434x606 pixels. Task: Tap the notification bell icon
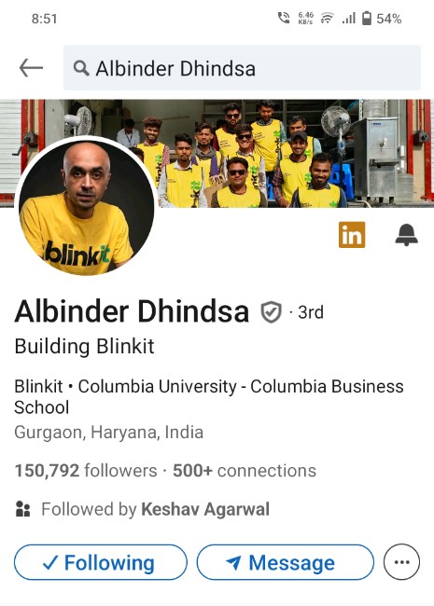[x=406, y=235]
